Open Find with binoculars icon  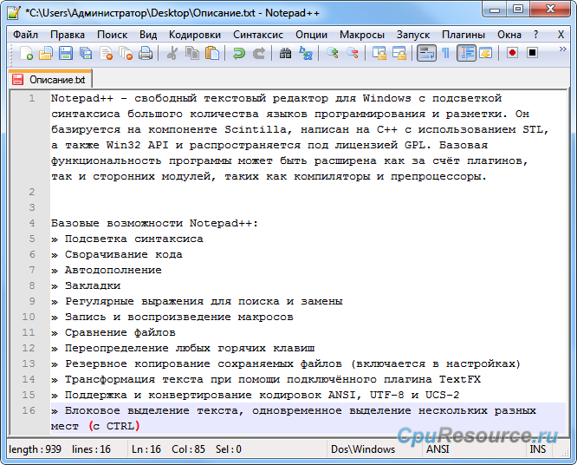[x=285, y=54]
